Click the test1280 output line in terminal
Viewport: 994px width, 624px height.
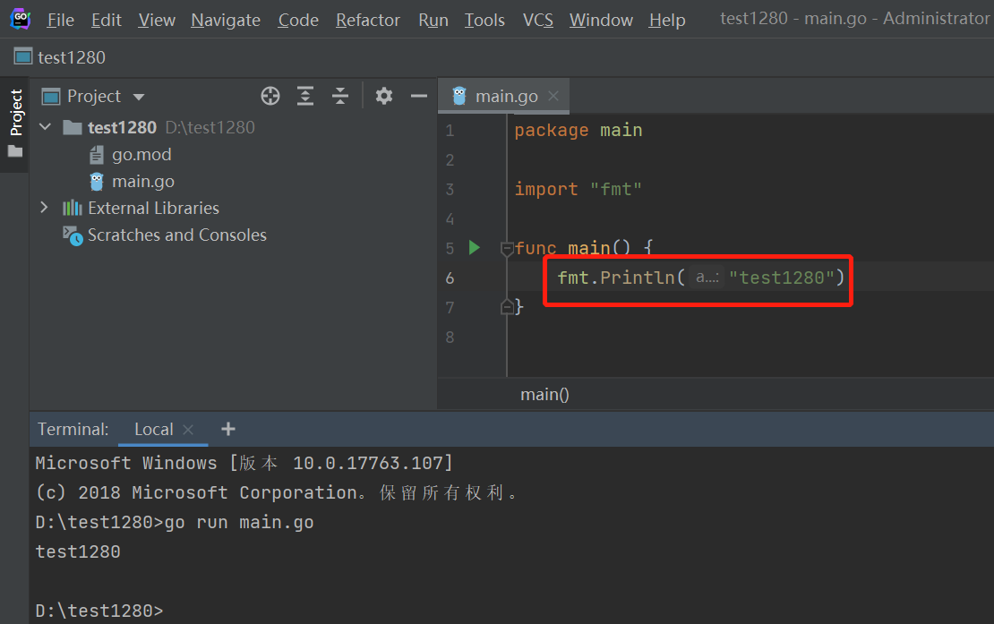[x=78, y=551]
